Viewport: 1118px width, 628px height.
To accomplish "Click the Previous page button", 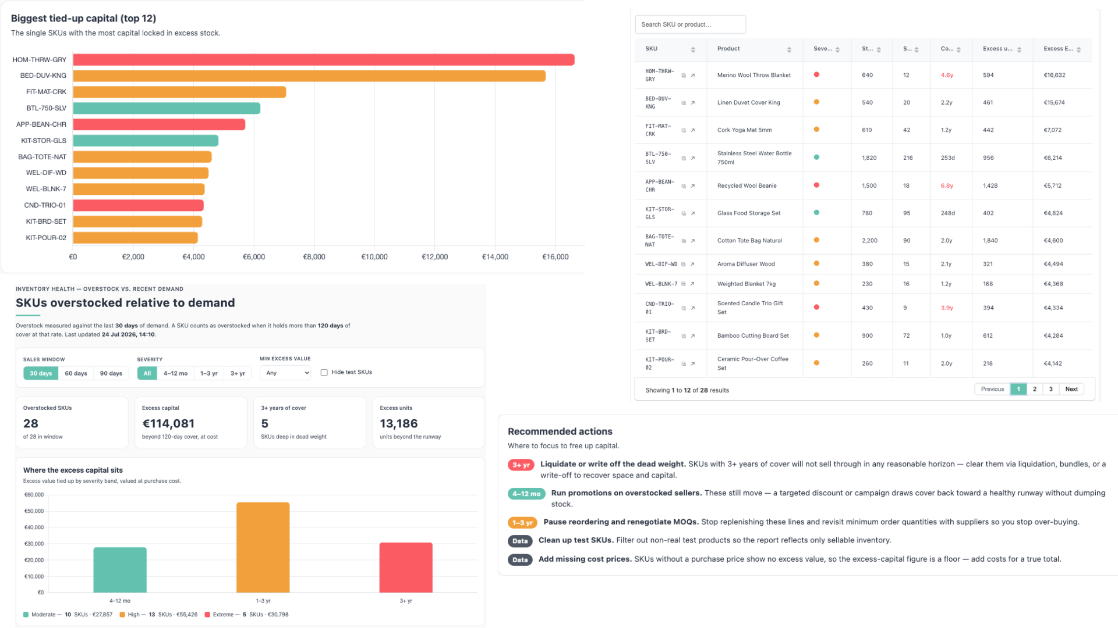I will (992, 390).
